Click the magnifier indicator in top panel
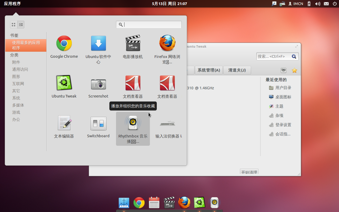This screenshot has height=212, width=339. tap(274, 4)
